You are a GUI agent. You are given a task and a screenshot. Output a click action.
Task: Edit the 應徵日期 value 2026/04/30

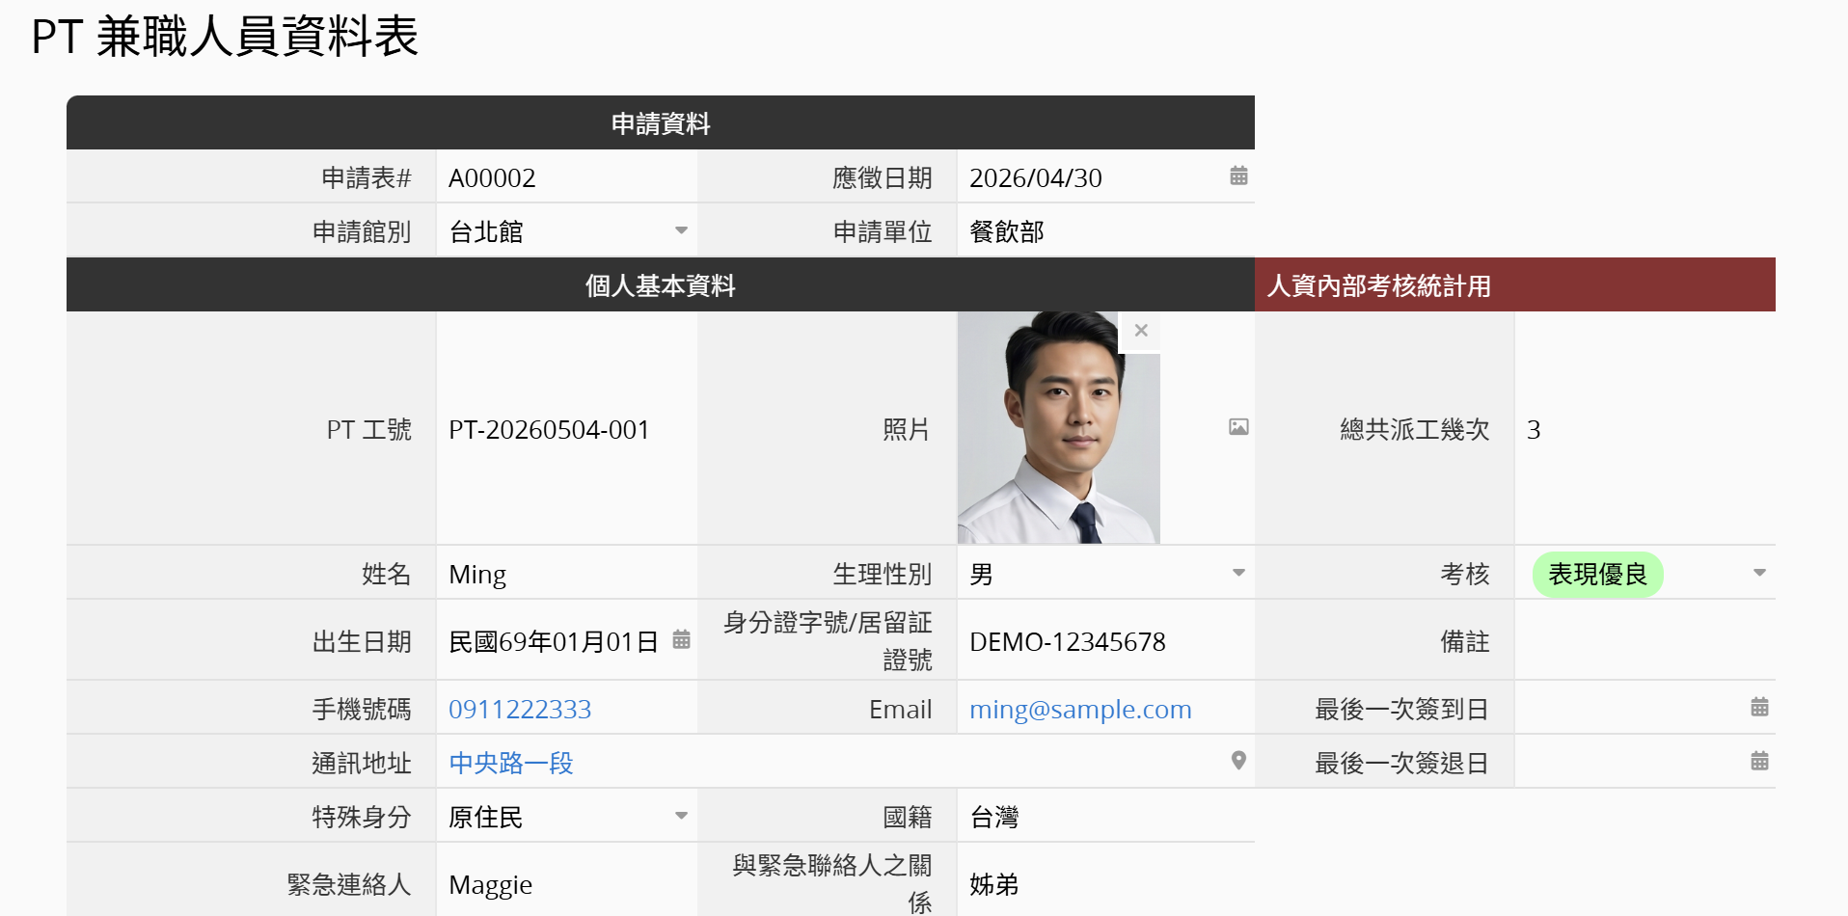[x=1035, y=178]
